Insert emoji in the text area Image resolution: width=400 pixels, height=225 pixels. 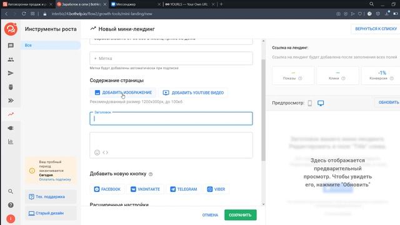click(97, 152)
